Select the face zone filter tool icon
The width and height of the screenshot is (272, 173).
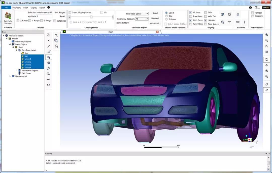pos(49,57)
